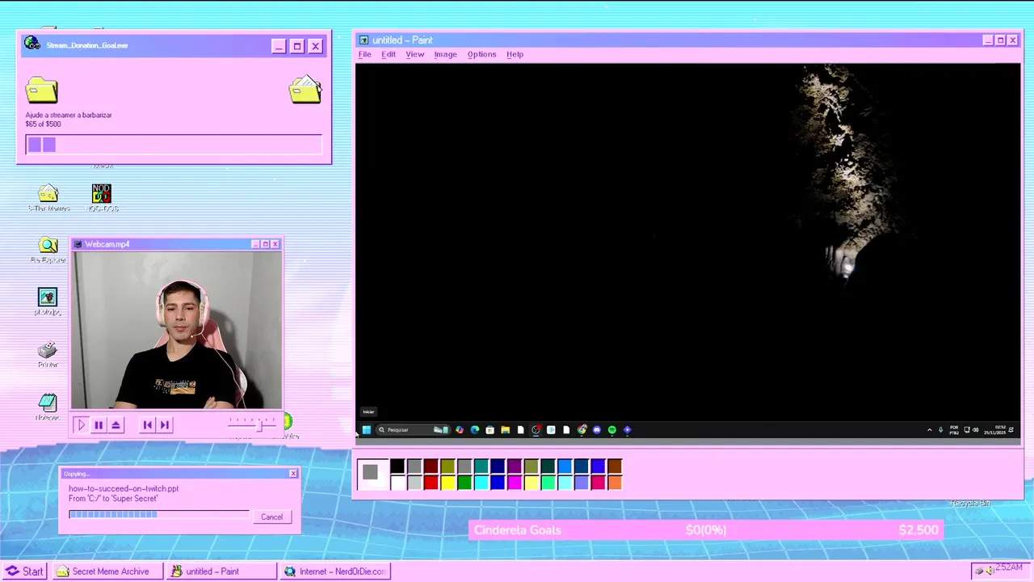Open Microsoft Edge in streamed taskbar

475,430
